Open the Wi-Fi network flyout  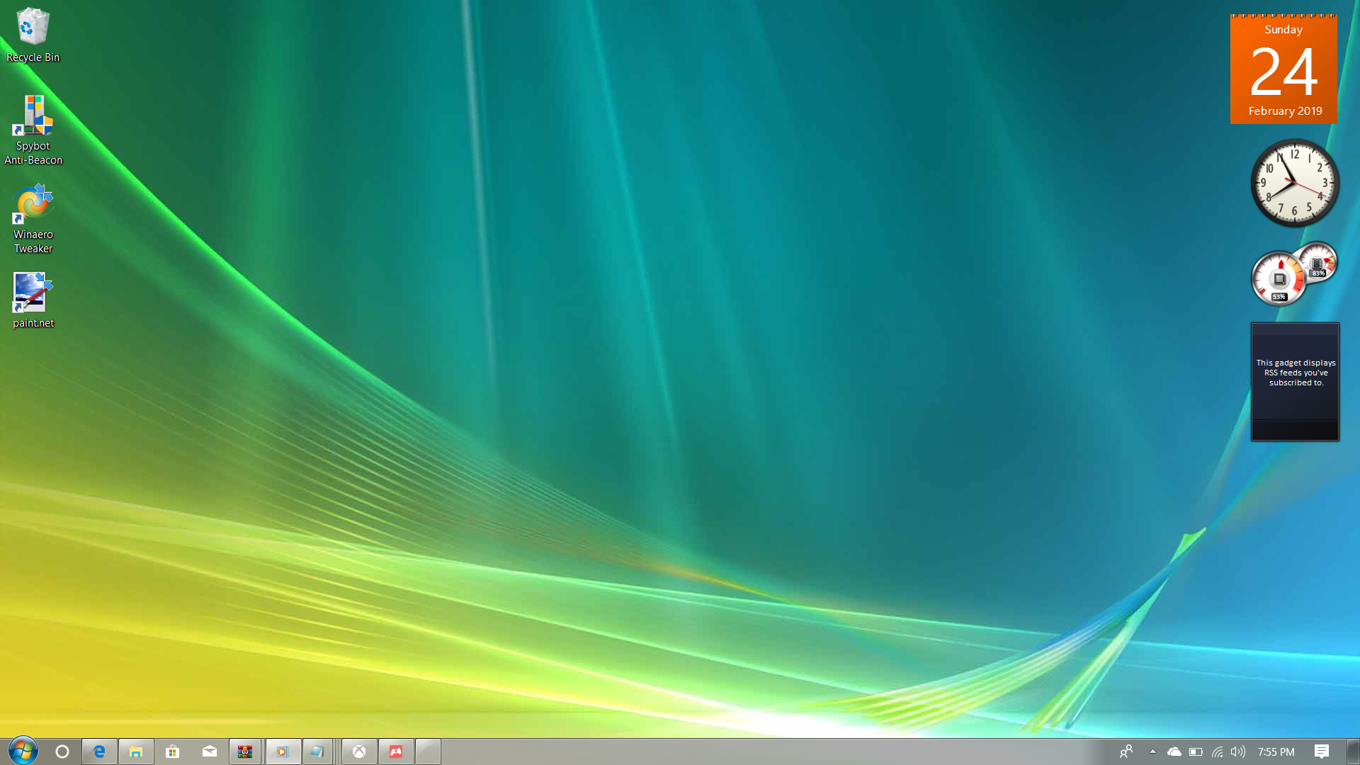1217,752
